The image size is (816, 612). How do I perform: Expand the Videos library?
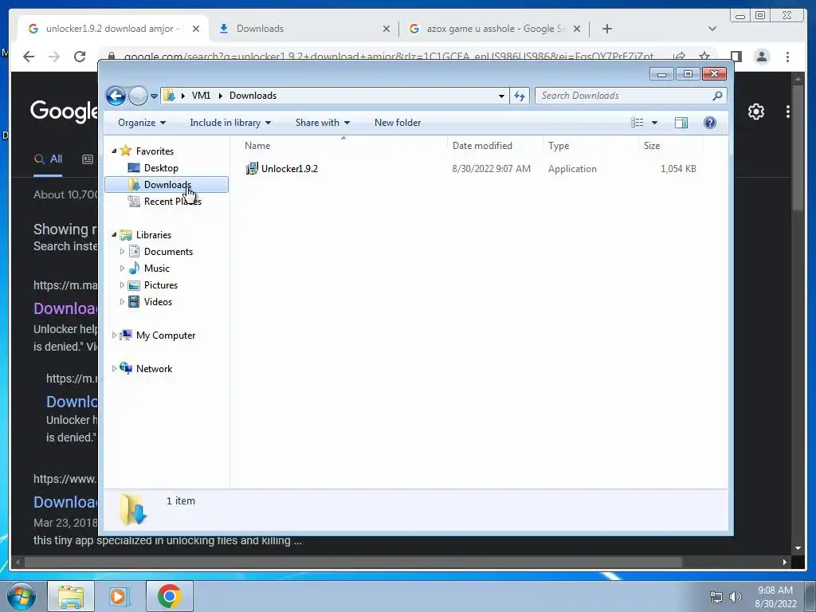(122, 302)
